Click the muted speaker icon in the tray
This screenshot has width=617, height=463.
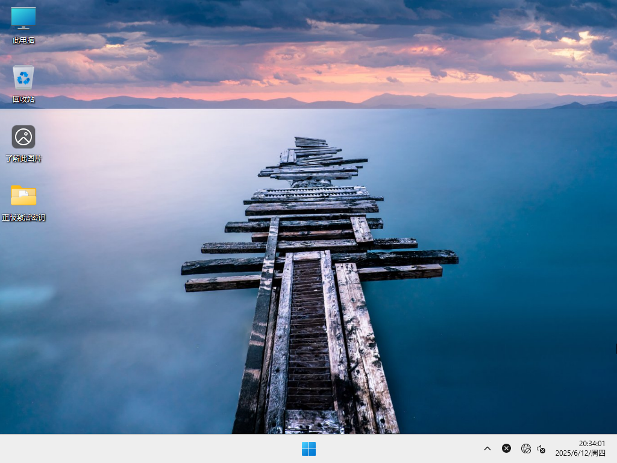(x=540, y=449)
